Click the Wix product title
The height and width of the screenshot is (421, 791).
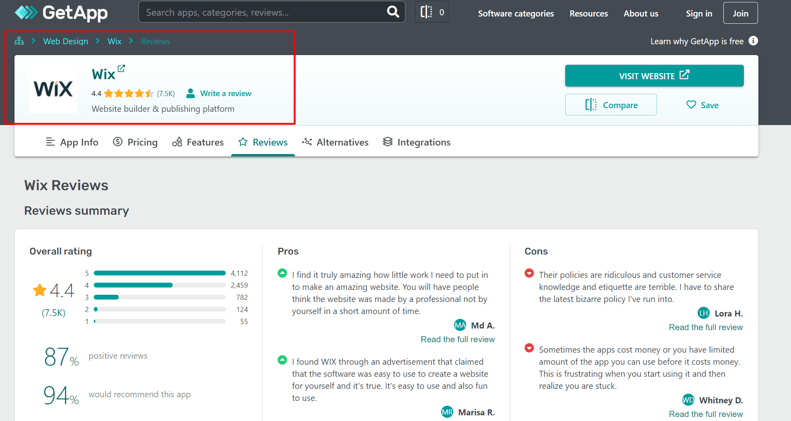click(x=103, y=74)
